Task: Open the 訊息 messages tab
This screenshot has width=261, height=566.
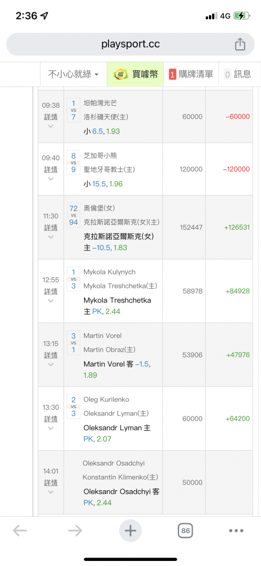Action: click(x=238, y=74)
